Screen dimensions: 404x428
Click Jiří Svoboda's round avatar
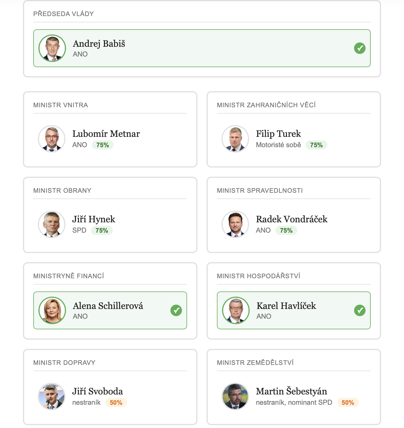tap(52, 396)
